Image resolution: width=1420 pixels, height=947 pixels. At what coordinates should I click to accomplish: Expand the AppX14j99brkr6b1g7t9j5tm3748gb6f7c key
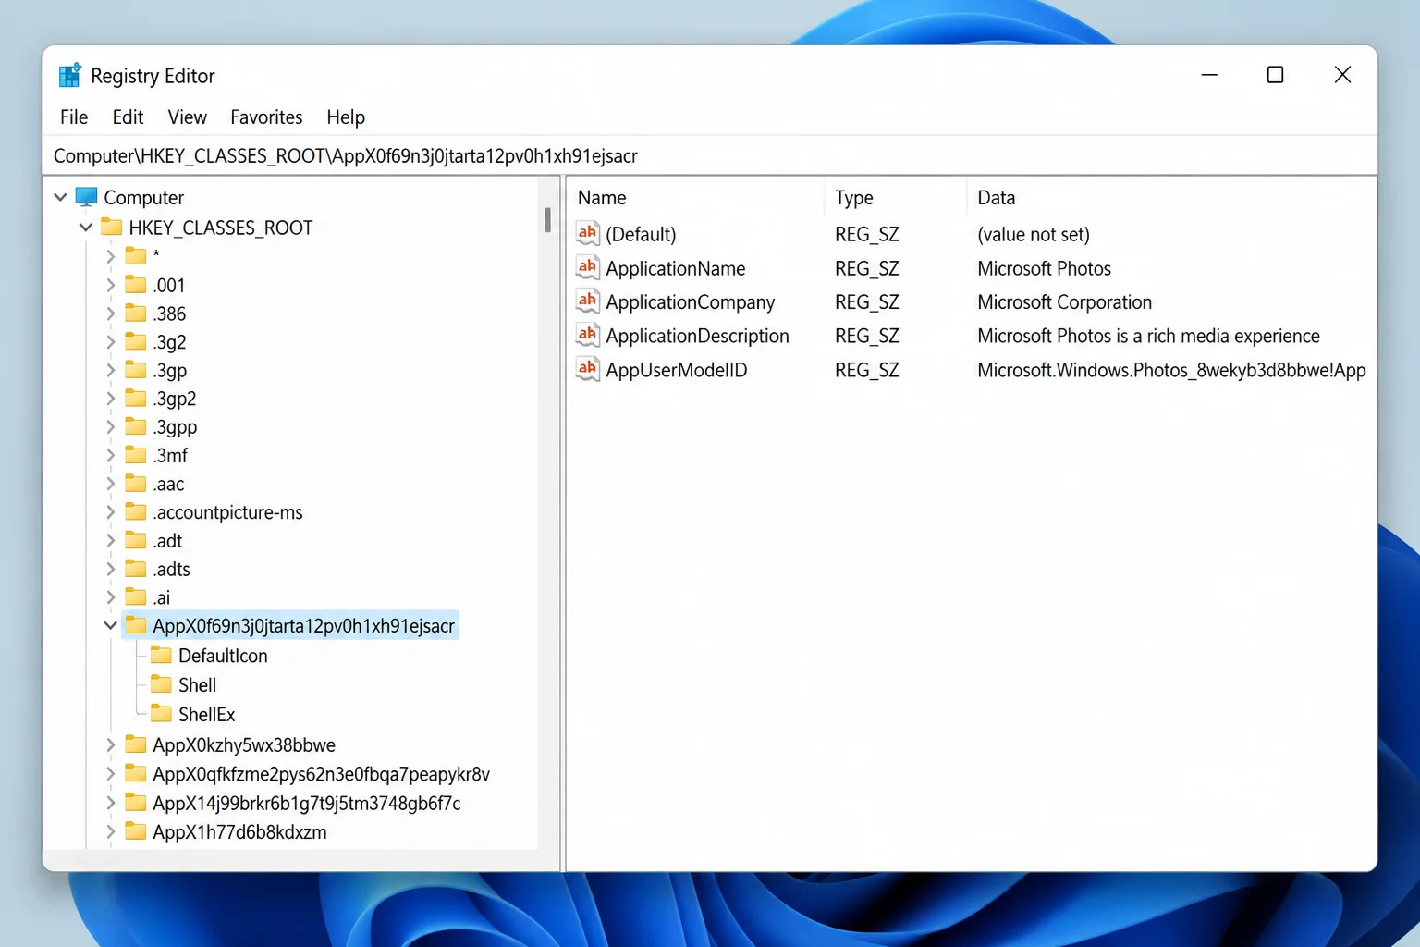[x=110, y=803]
